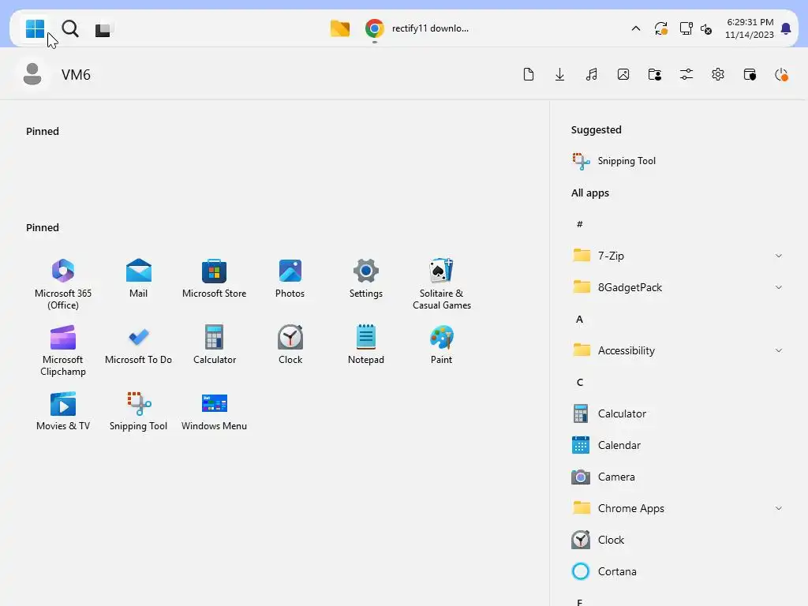Open the Paint app

point(442,345)
